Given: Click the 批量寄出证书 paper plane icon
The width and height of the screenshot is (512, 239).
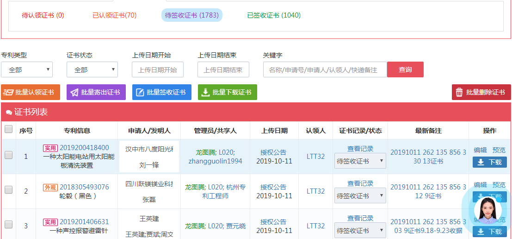Looking at the screenshot, I should pyautogui.click(x=74, y=92).
